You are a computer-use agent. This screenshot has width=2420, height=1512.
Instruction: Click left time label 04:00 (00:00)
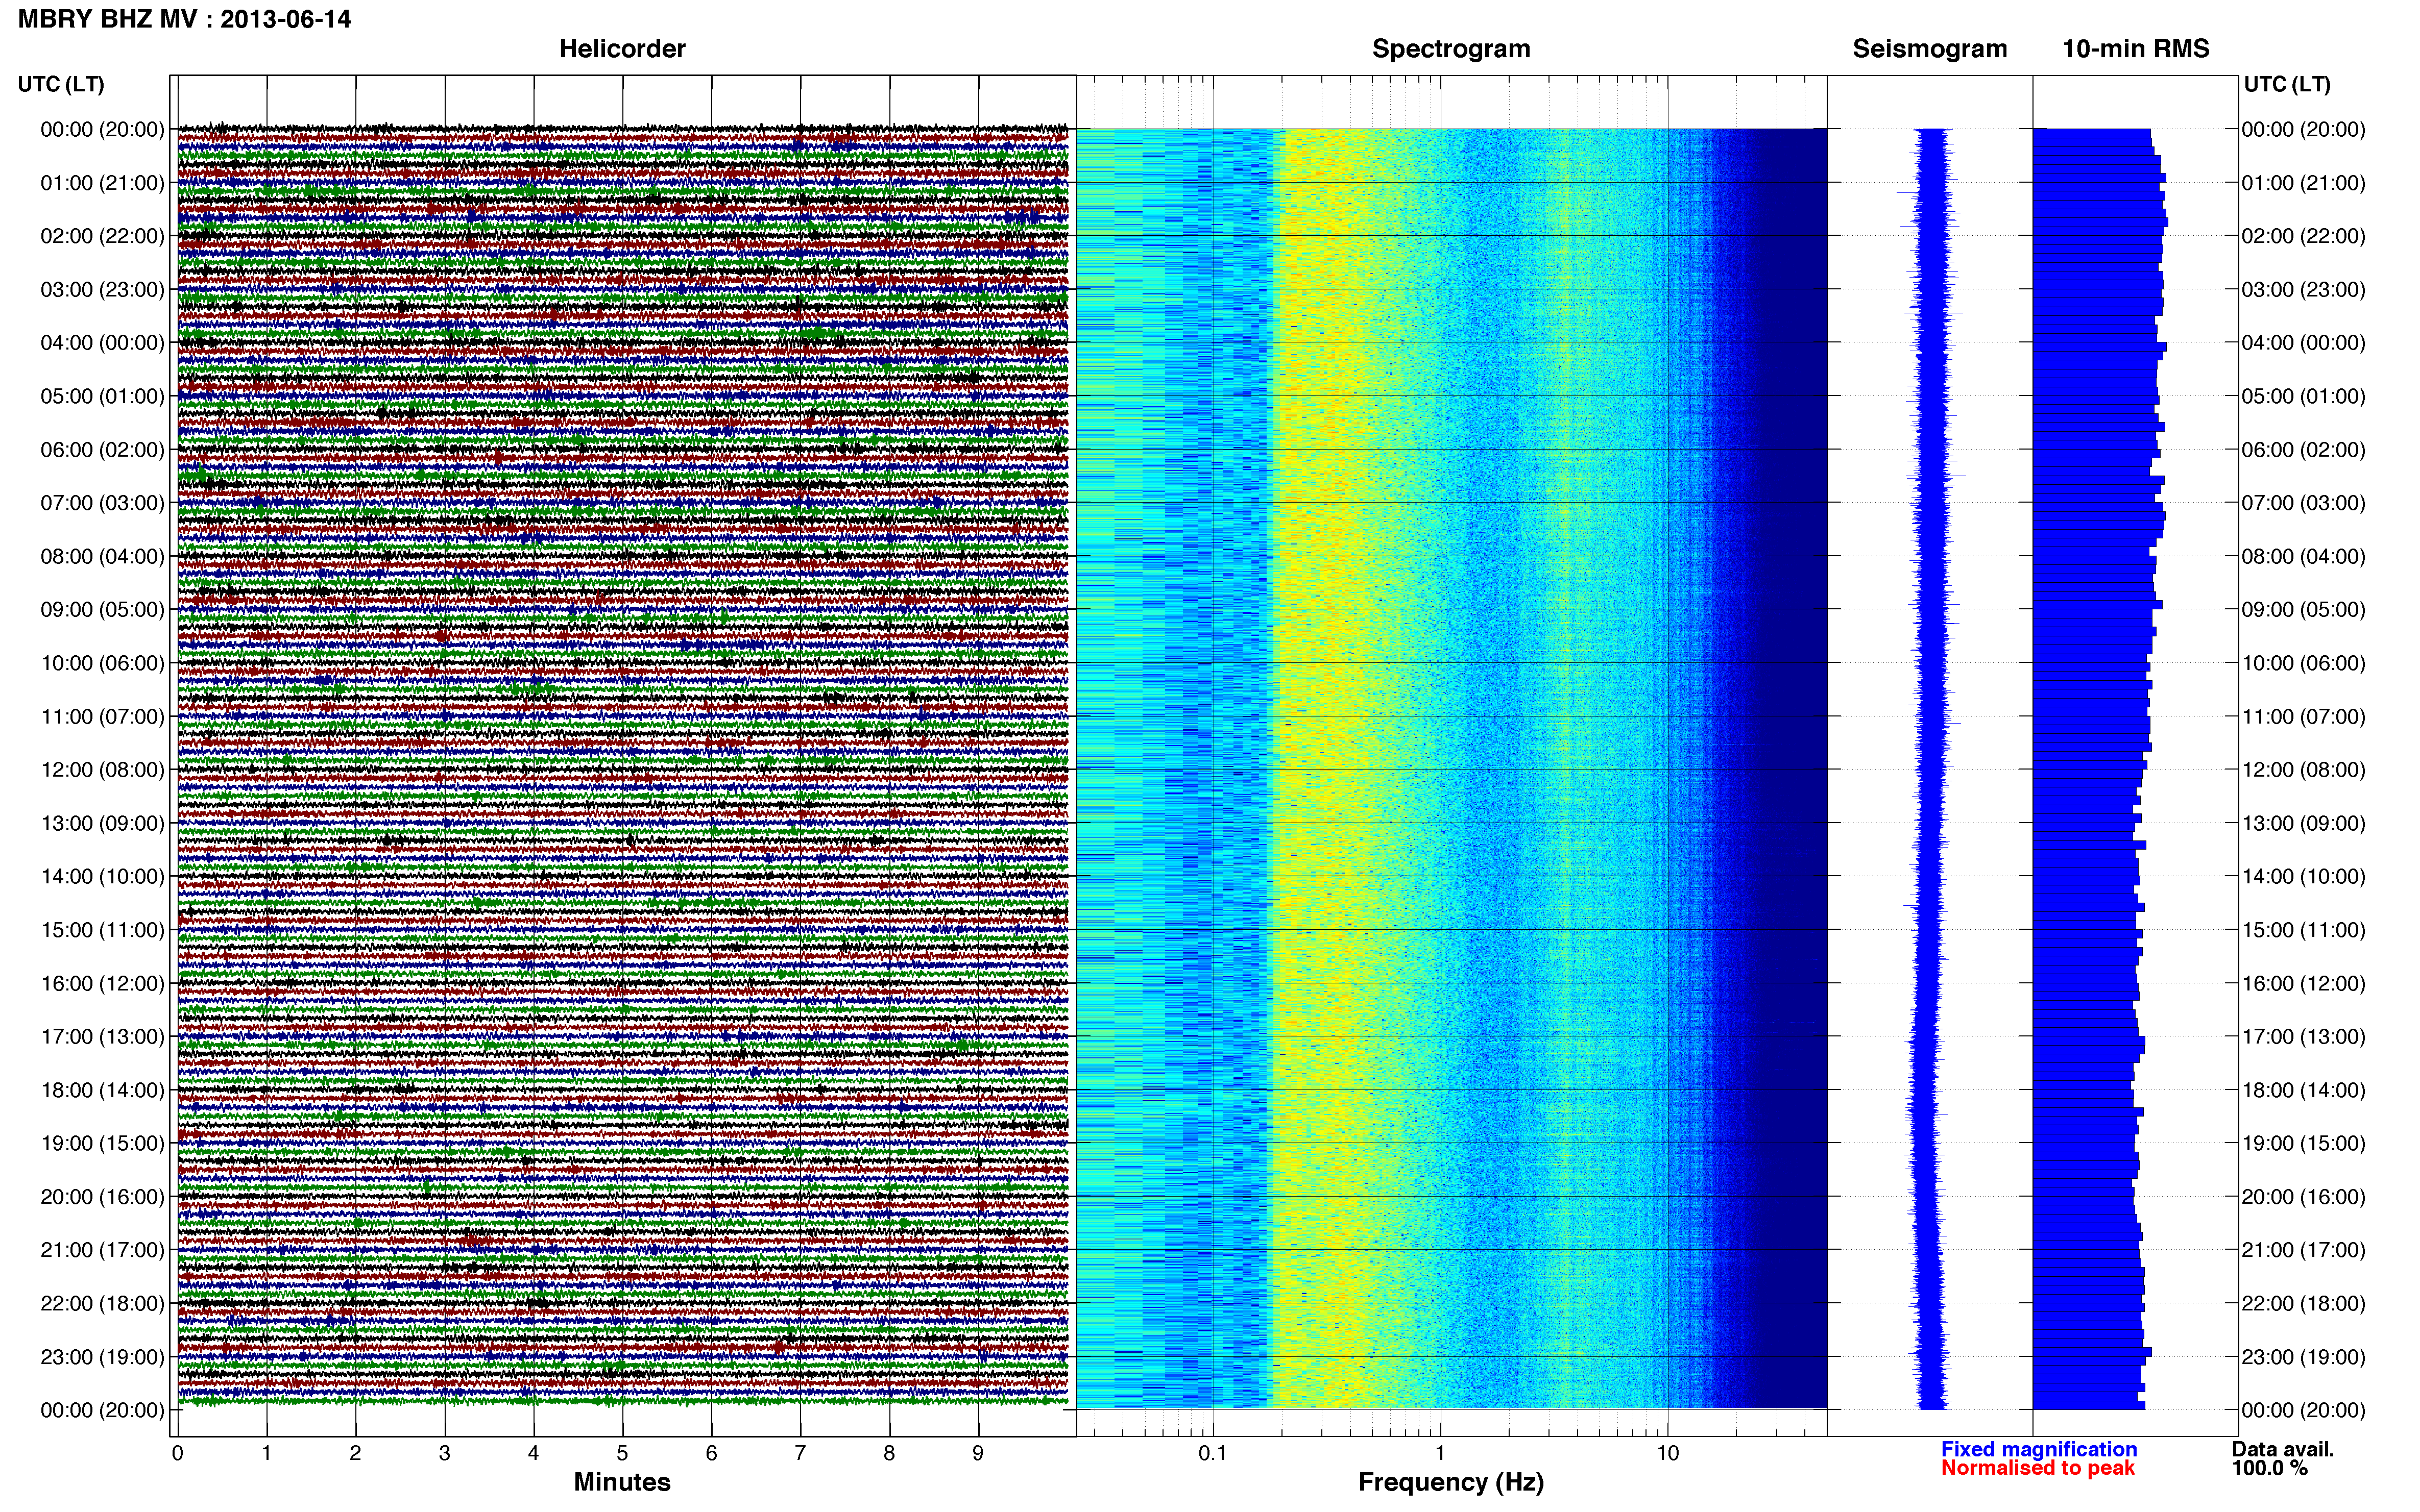click(x=102, y=343)
